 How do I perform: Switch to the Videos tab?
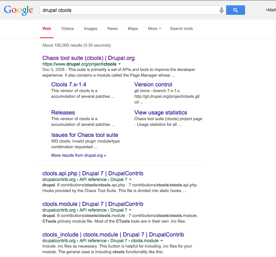click(x=67, y=29)
